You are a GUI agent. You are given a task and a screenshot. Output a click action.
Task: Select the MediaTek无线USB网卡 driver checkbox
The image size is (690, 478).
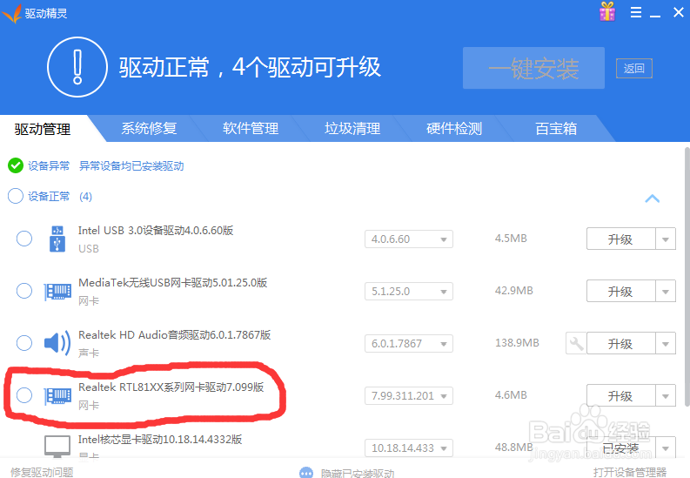(24, 291)
